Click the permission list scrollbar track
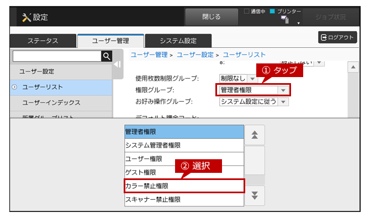 pos(255,180)
